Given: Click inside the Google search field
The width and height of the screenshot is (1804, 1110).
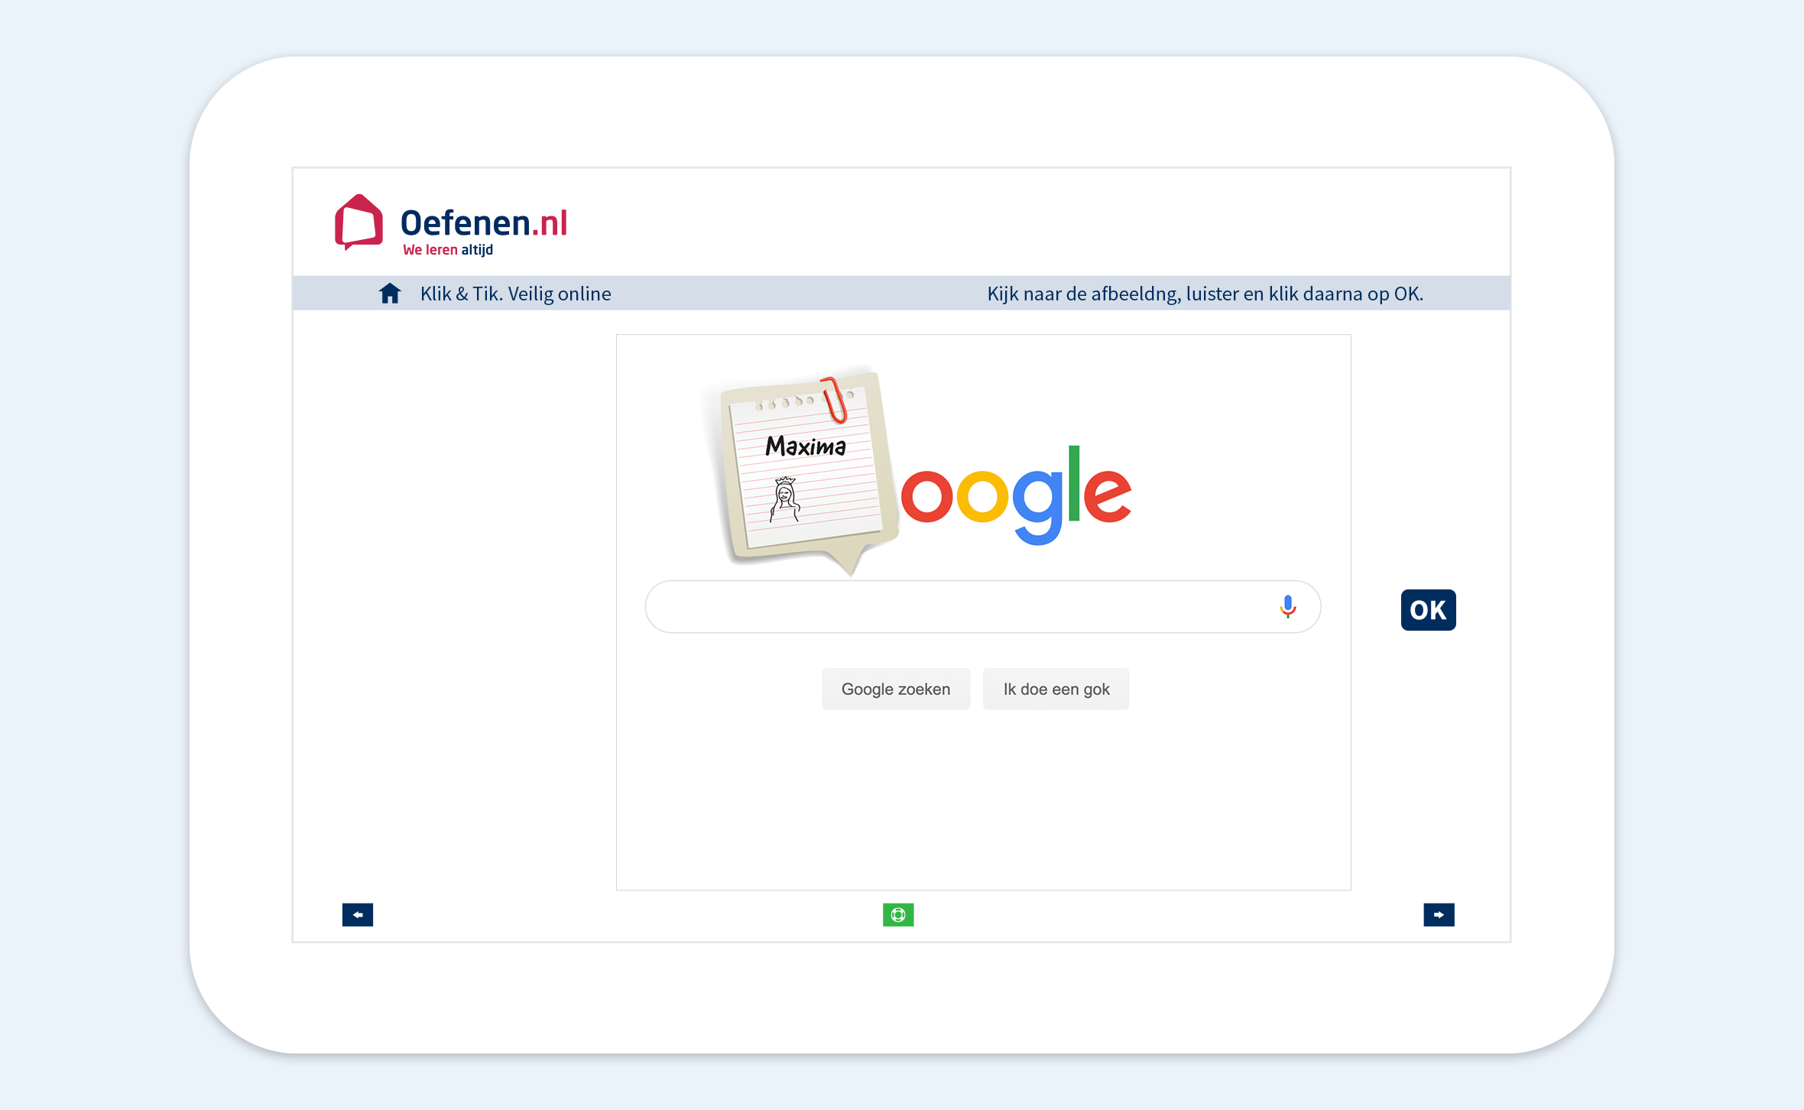Looking at the screenshot, I should tap(983, 607).
